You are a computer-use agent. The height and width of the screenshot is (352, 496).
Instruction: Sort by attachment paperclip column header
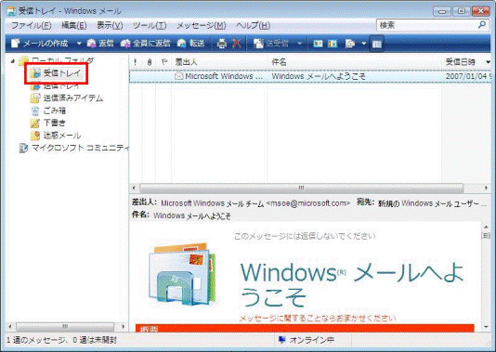coord(150,62)
